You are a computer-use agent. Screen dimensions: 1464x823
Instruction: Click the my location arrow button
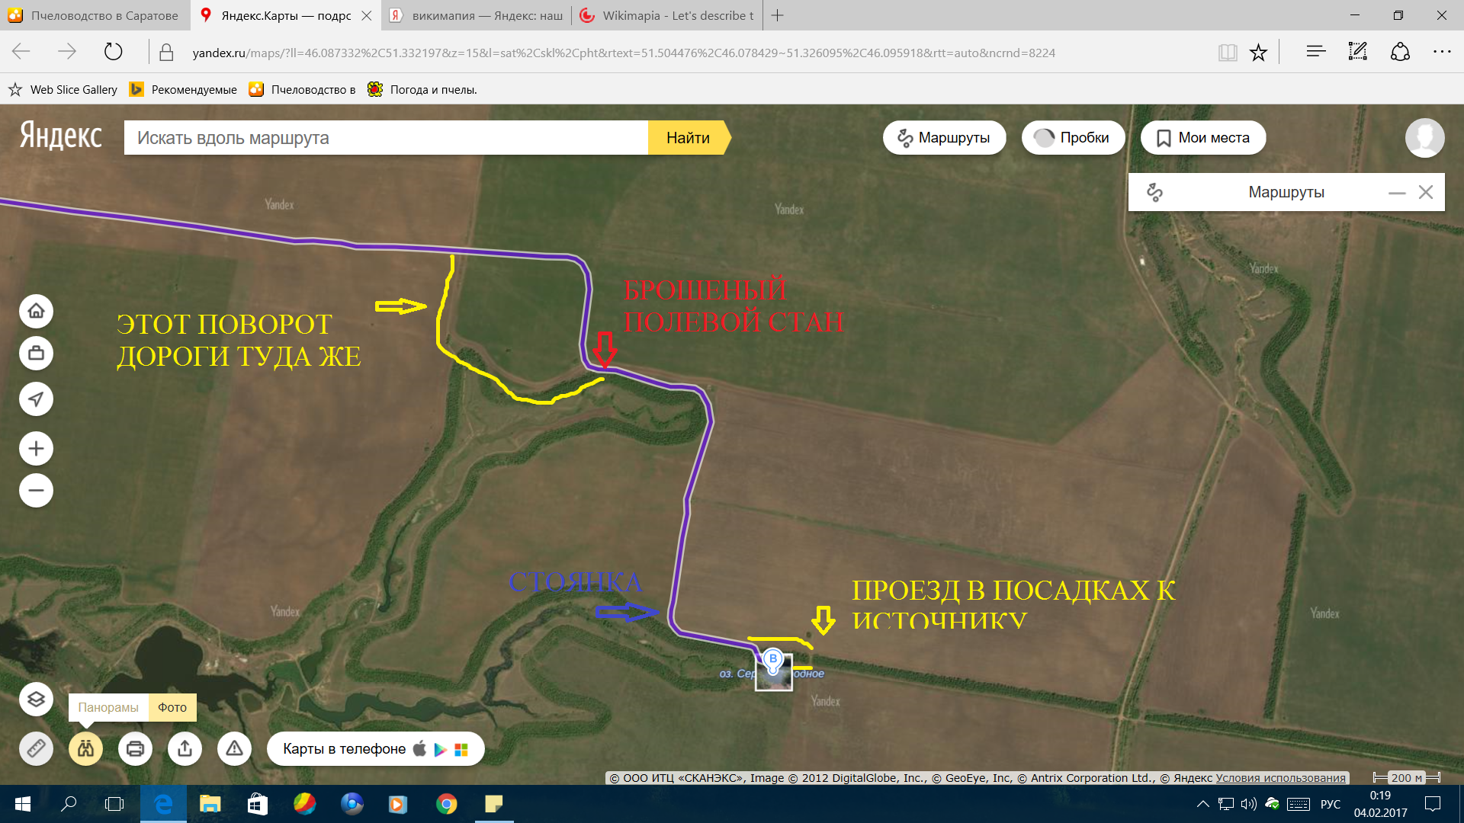click(36, 399)
